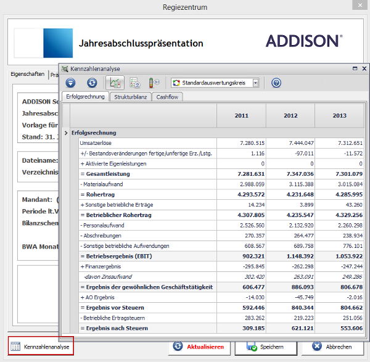The image size is (370, 362).
Task: Maximize the Kennzahlenanalyse window
Action: (355, 68)
